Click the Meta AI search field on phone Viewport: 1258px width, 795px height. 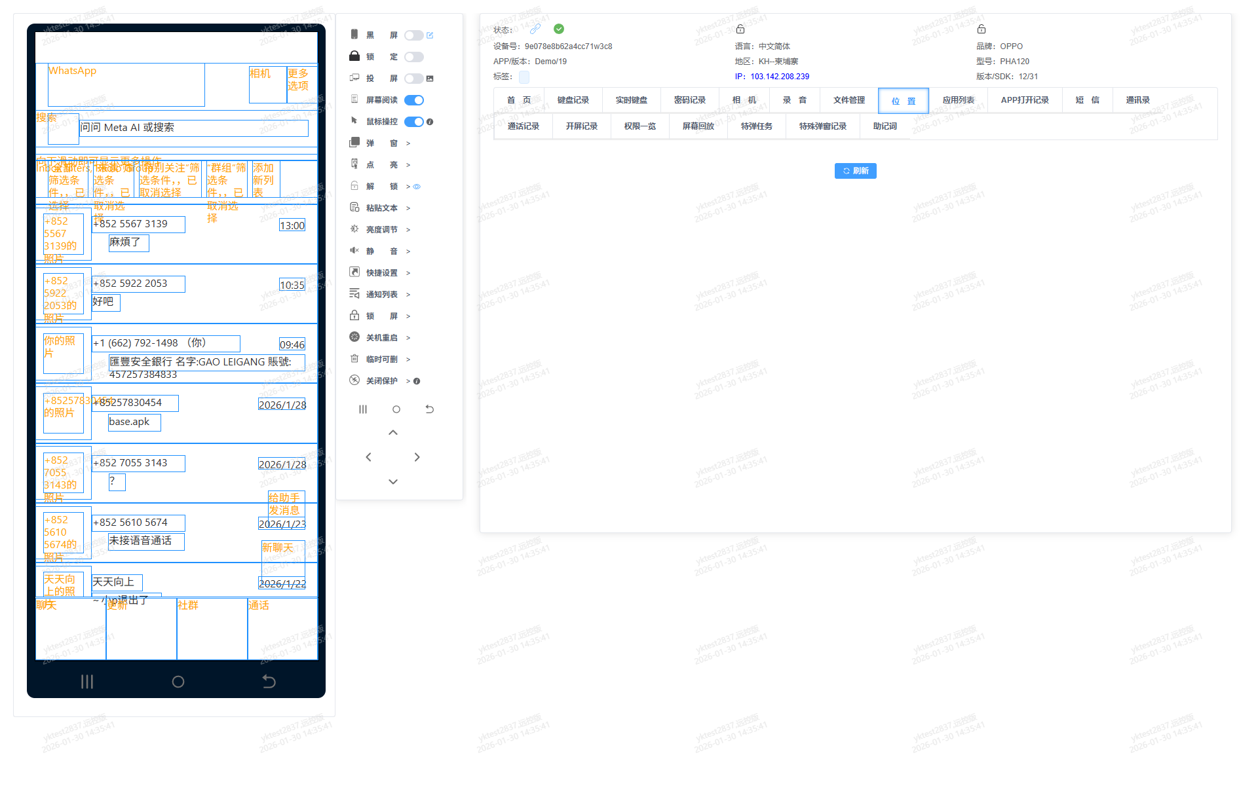click(194, 128)
